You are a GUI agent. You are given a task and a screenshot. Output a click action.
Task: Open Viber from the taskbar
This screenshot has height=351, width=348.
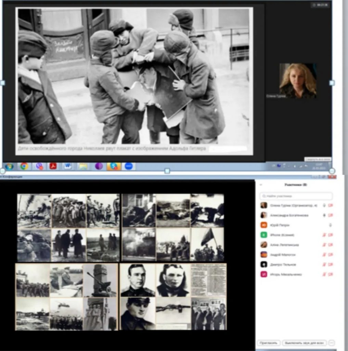pyautogui.click(x=39, y=166)
